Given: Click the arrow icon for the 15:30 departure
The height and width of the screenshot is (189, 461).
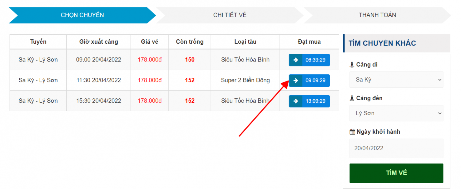Looking at the screenshot, I should pyautogui.click(x=296, y=101).
